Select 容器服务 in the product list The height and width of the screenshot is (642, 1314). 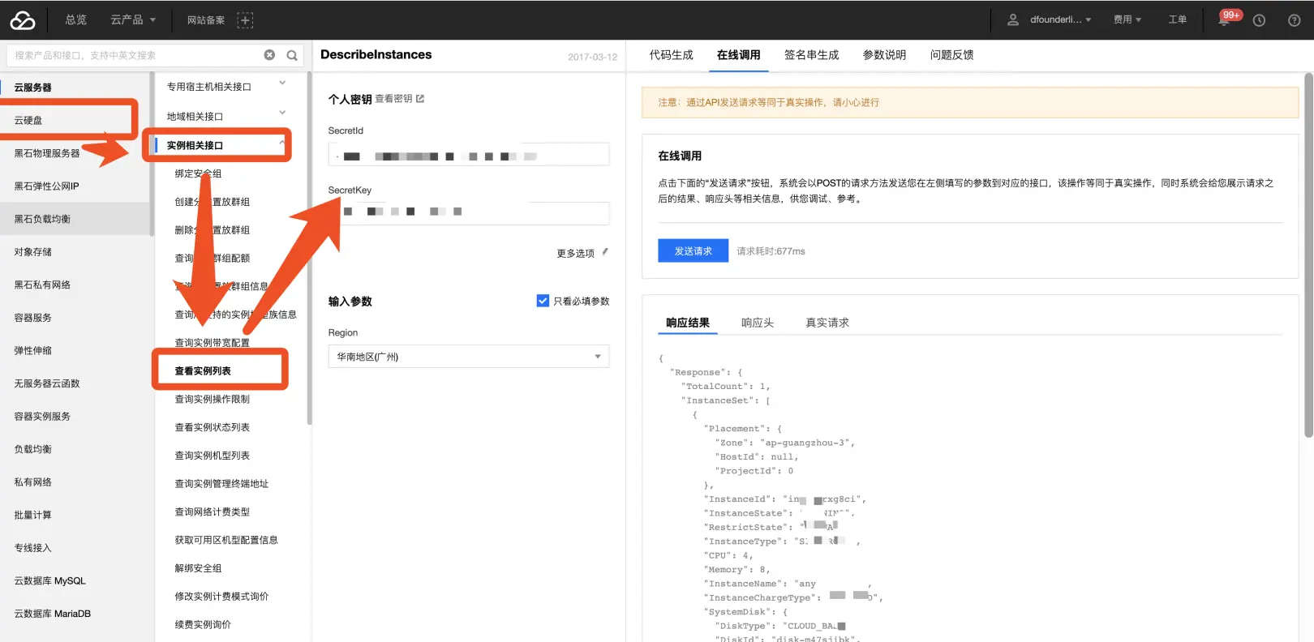click(32, 318)
